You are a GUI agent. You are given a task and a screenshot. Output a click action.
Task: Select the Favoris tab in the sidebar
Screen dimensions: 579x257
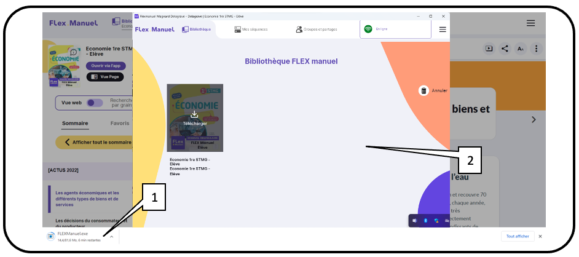coord(120,123)
